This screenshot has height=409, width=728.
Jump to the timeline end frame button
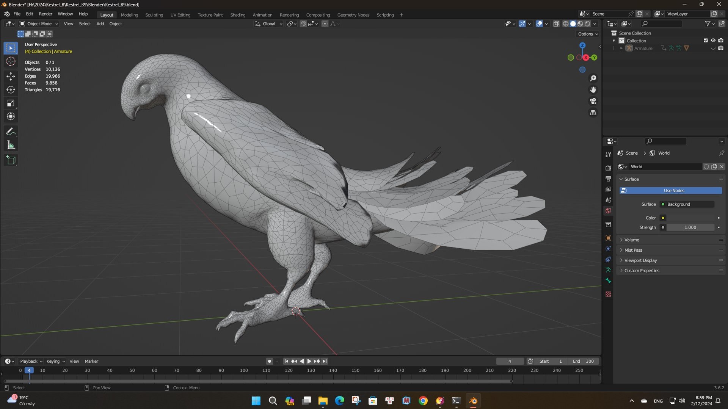tap(325, 361)
